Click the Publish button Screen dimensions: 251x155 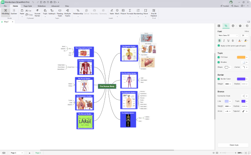[225, 6]
